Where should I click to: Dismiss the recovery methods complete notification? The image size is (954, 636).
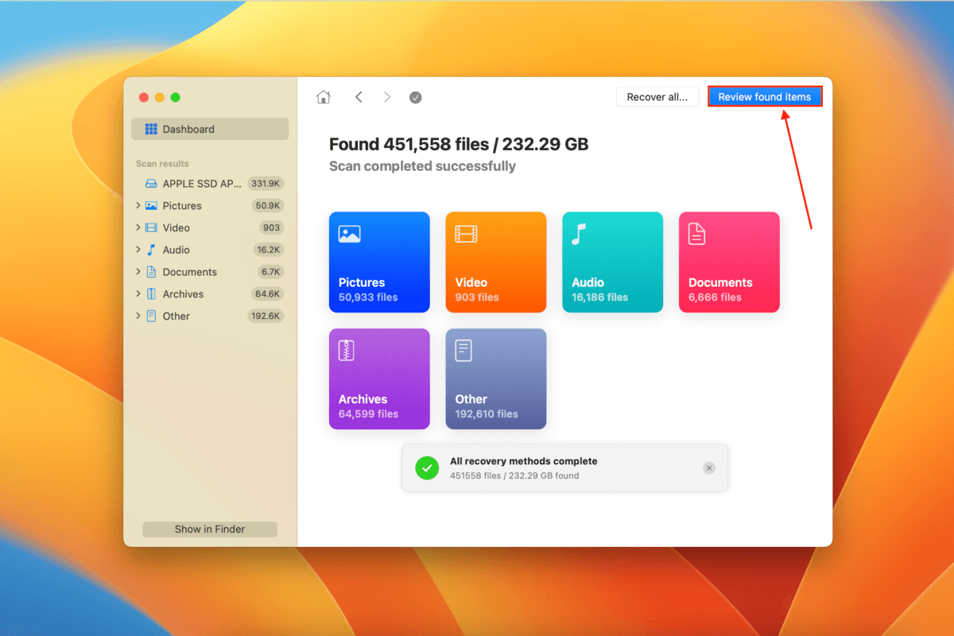tap(709, 468)
